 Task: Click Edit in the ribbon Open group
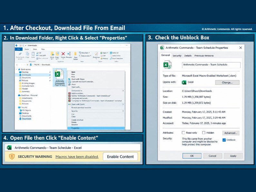click(x=103, y=56)
